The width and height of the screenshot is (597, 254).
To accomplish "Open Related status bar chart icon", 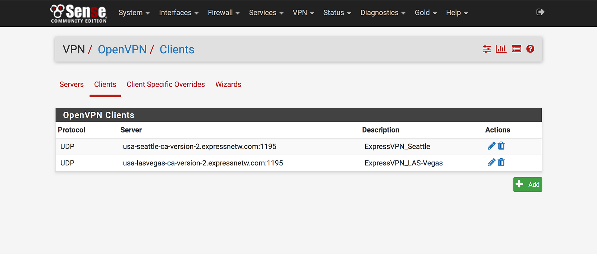I will point(501,49).
